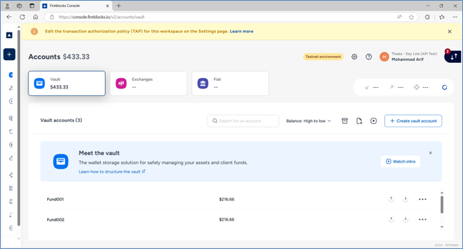Click the info icon in yellow banner

34,31
